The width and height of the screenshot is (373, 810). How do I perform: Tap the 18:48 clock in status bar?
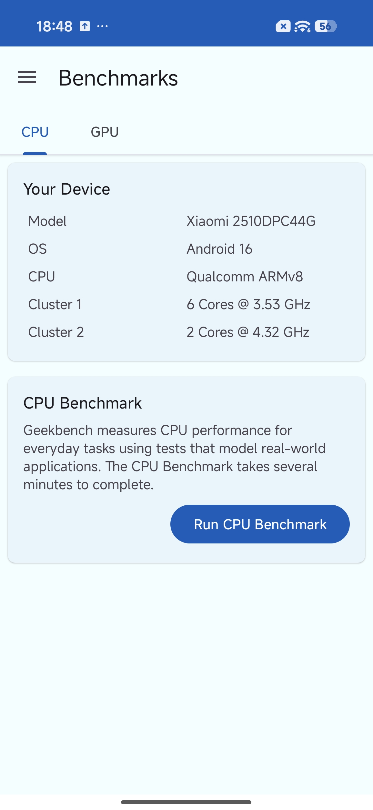coord(54,26)
